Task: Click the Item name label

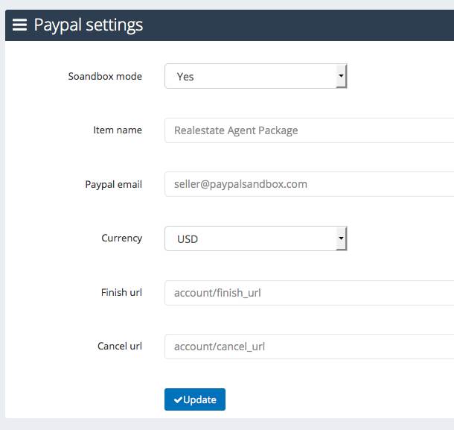Action: click(118, 130)
